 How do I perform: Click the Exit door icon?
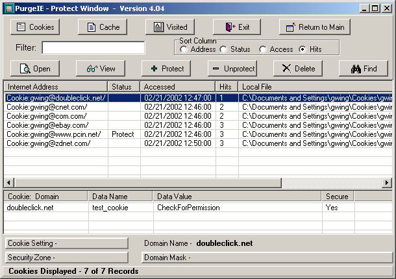tap(230, 27)
